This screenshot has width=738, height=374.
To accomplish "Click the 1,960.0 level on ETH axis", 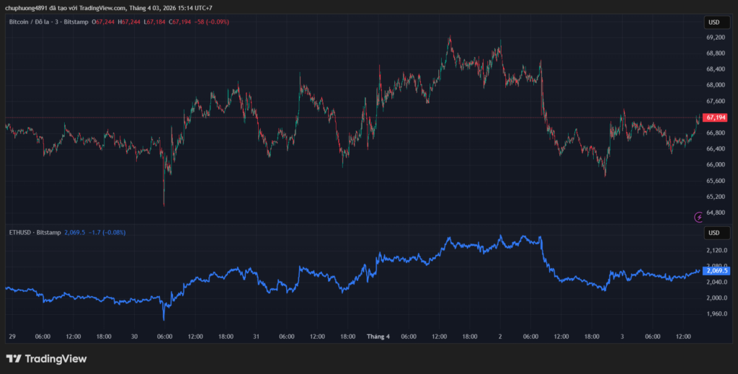I will (716, 314).
